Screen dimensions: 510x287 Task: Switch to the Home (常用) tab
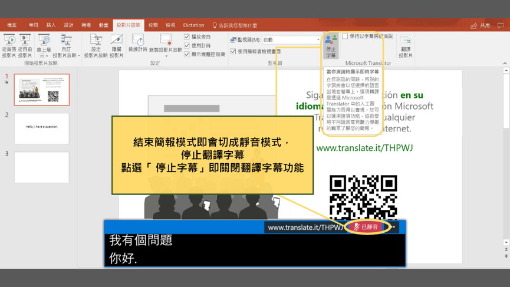pos(33,25)
